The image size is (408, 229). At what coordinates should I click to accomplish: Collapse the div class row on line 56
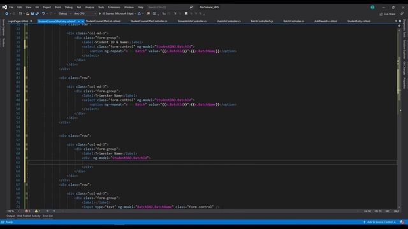[x=27, y=135]
